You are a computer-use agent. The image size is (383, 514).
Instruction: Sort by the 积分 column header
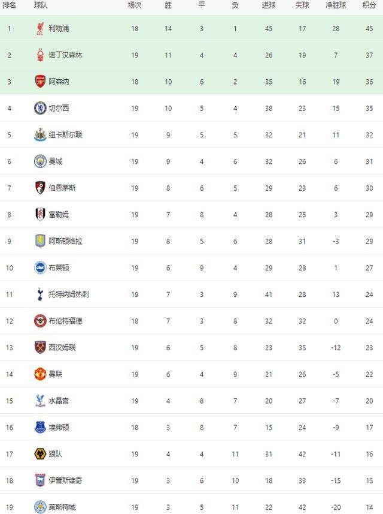pos(369,5)
